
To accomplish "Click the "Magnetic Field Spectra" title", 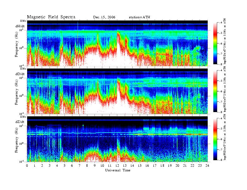I will [x=51, y=17].
